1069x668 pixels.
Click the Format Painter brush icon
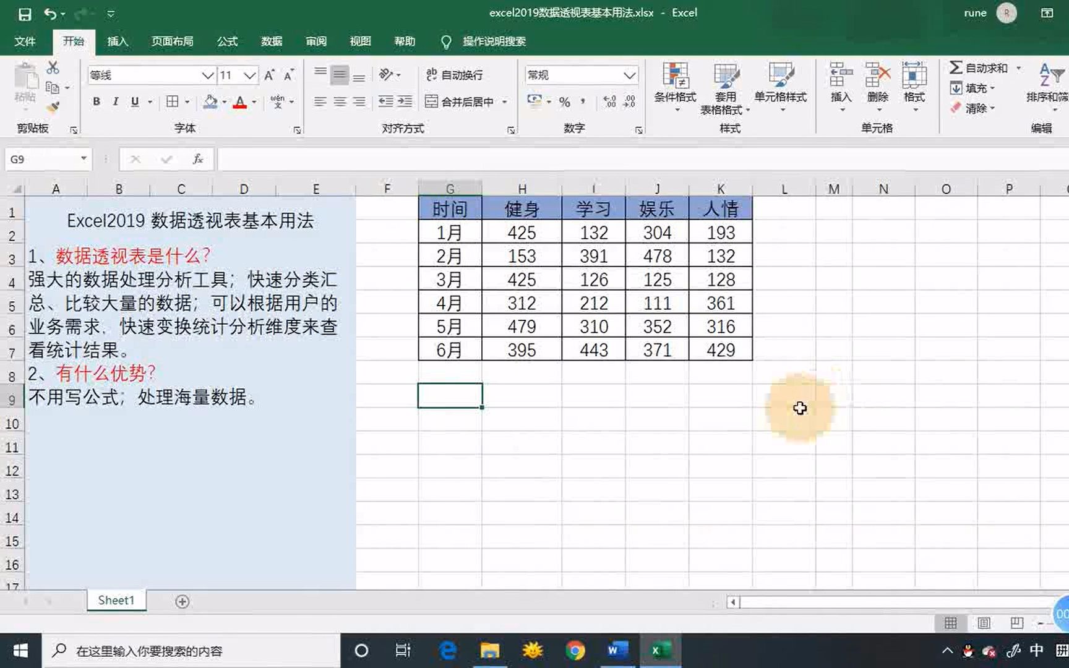(x=53, y=108)
